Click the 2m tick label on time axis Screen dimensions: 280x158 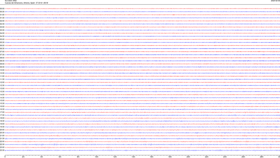click(x=23, y=157)
